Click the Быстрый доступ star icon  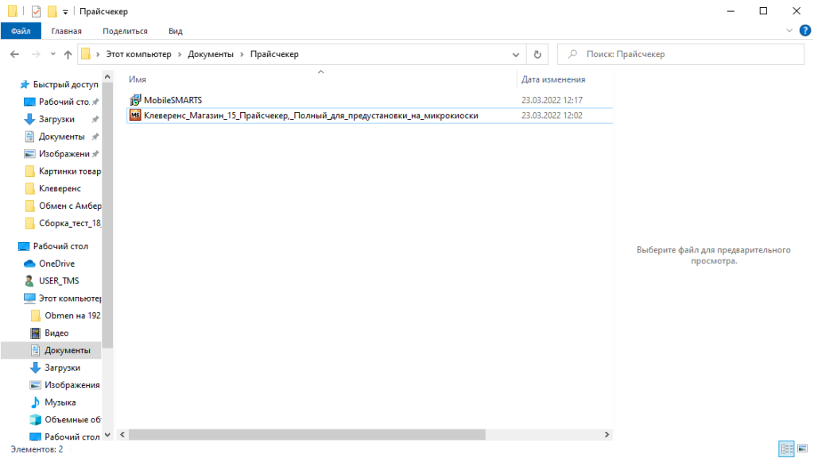click(25, 84)
